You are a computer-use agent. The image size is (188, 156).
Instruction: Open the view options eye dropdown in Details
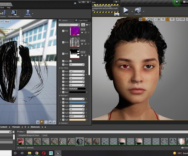tap(88, 25)
